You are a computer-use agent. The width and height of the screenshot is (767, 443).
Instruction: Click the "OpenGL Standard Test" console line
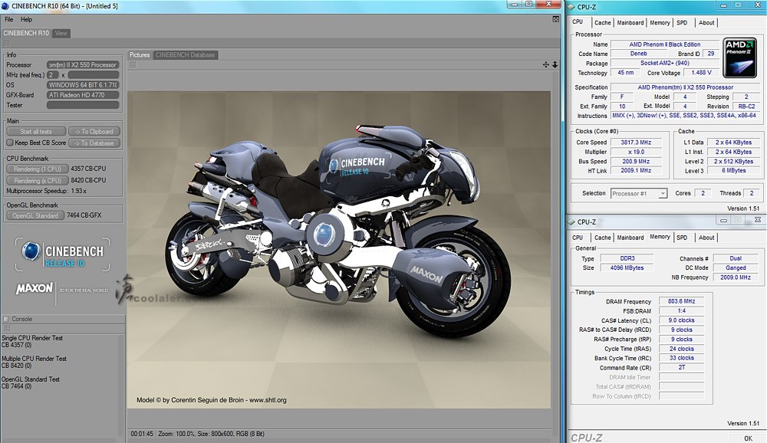point(31,379)
